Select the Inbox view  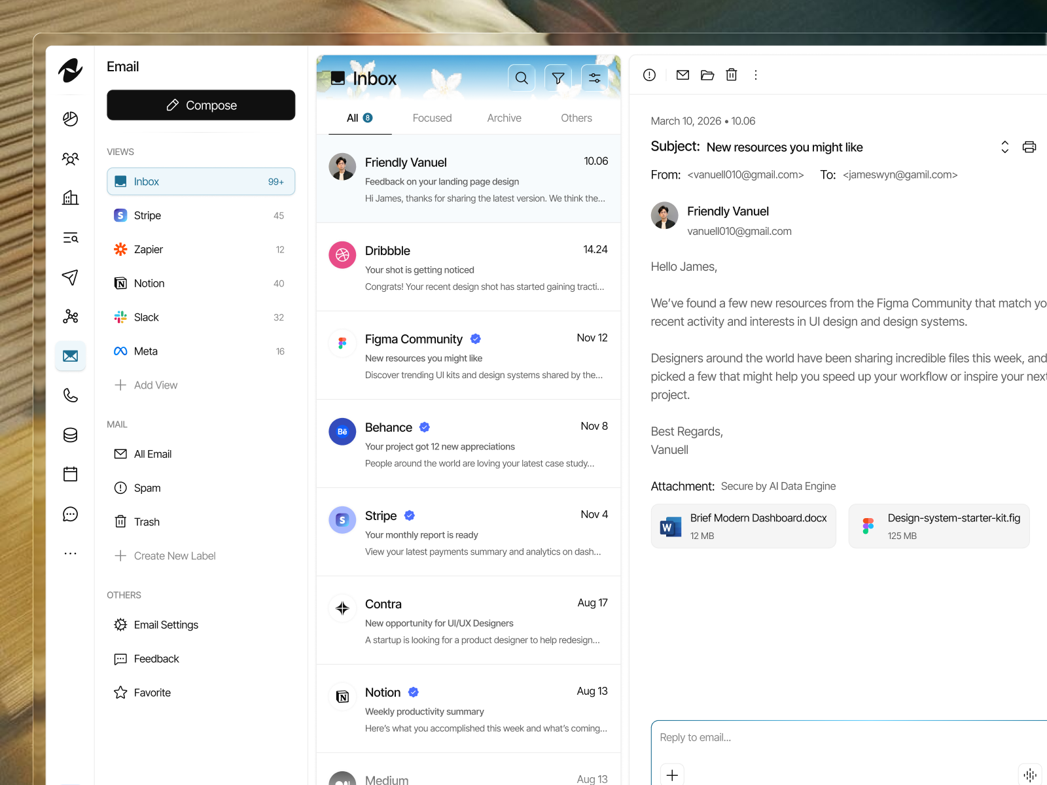click(x=201, y=181)
